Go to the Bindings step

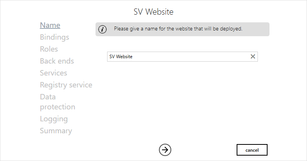[x=54, y=37]
